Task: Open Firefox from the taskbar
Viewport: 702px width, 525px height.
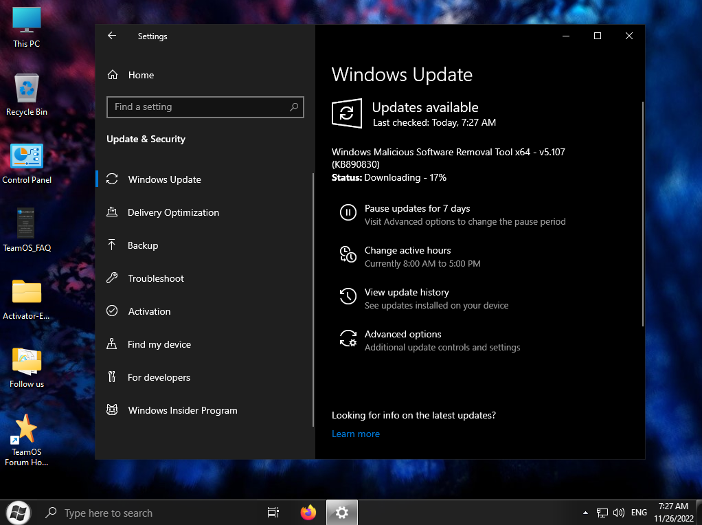Action: [308, 513]
